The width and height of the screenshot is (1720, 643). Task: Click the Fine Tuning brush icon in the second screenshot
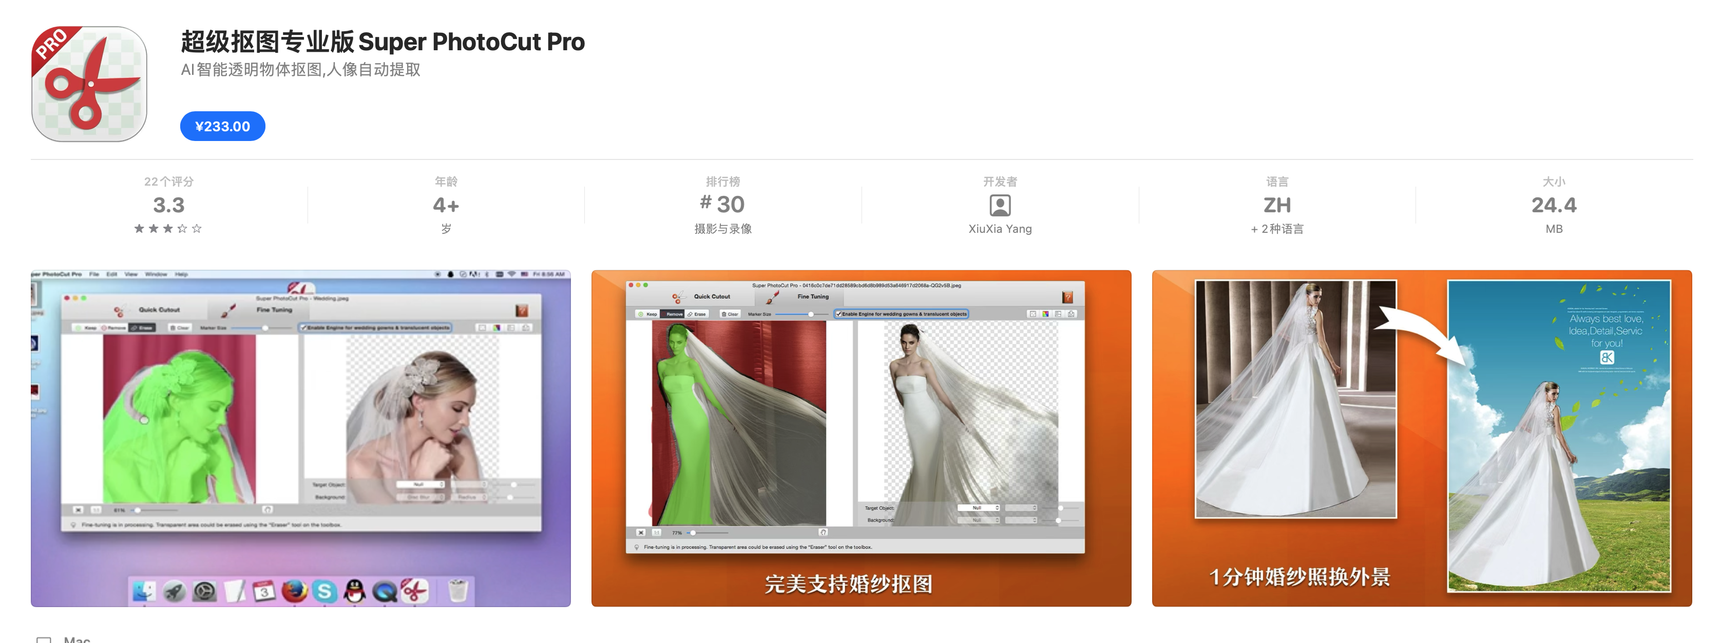coord(773,297)
